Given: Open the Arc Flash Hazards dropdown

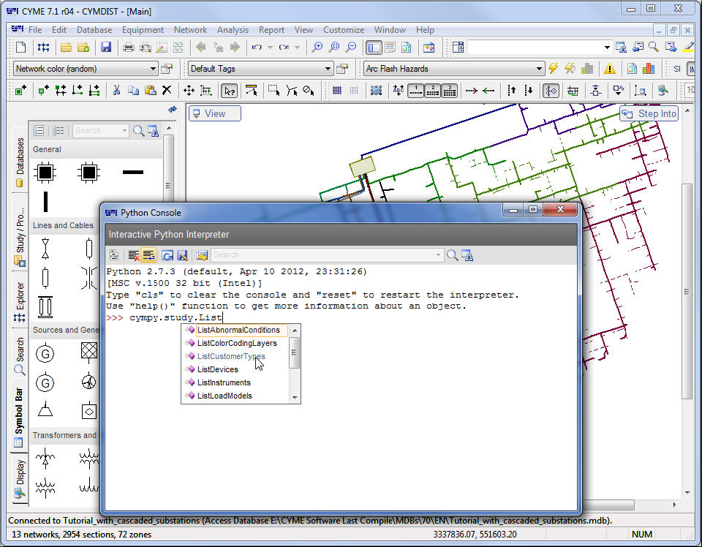Looking at the screenshot, I should point(539,69).
